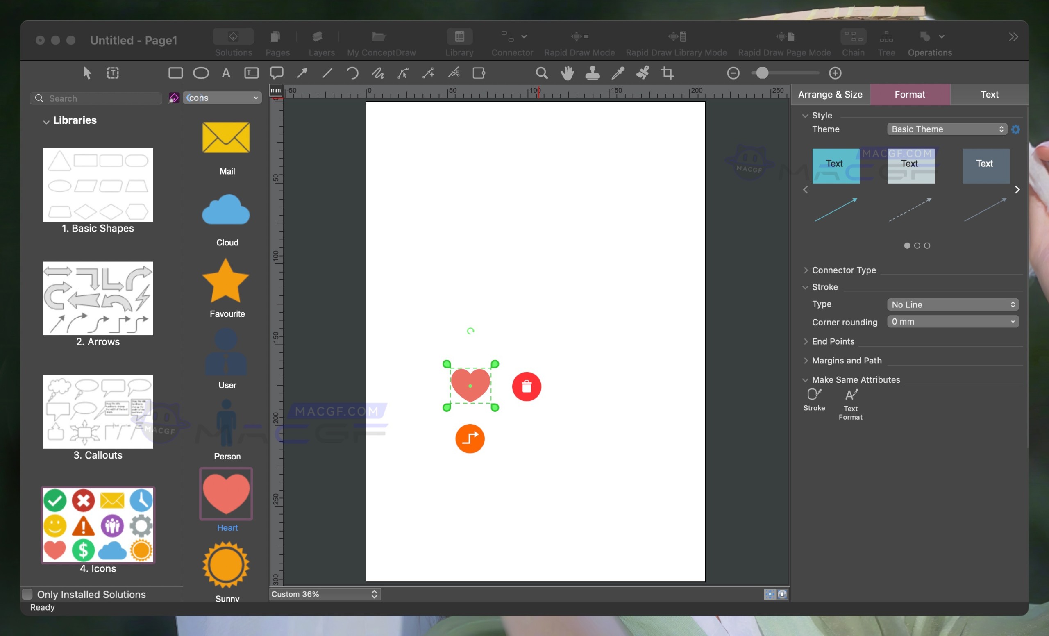This screenshot has width=1049, height=636.
Task: Select the Heart shape from the Icons library
Action: click(x=226, y=494)
